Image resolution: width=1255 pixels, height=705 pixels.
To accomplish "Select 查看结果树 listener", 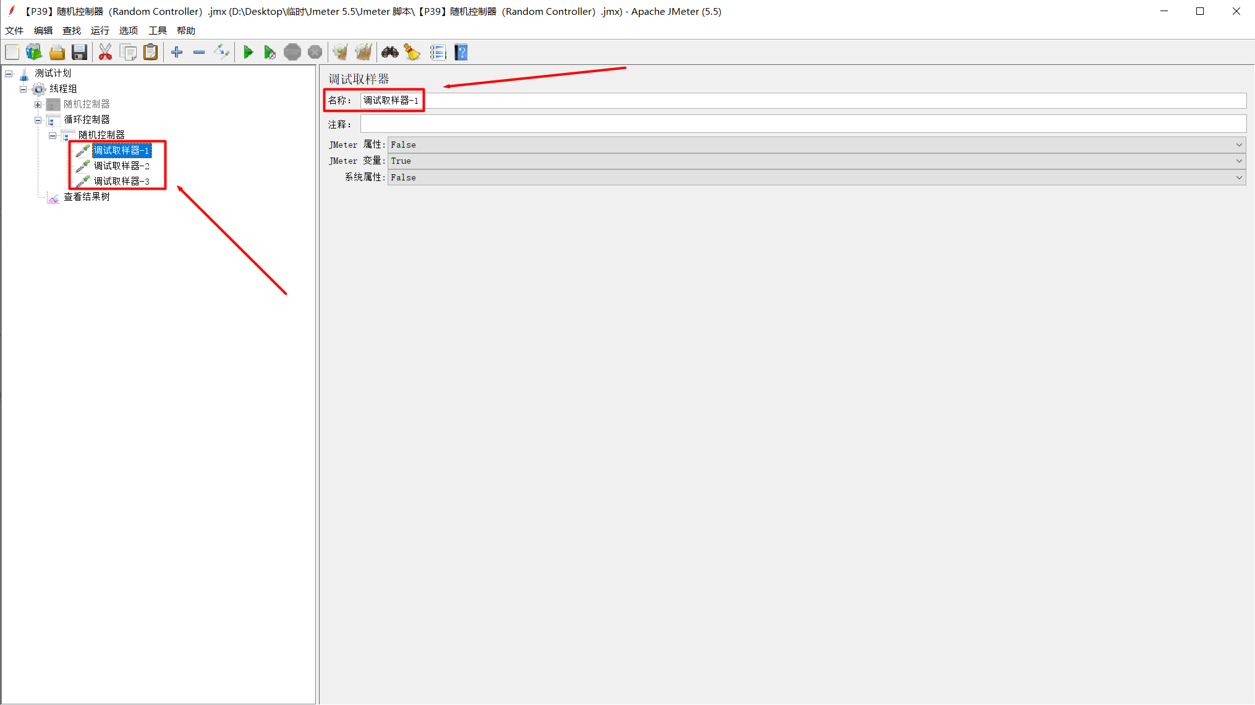I will point(87,197).
